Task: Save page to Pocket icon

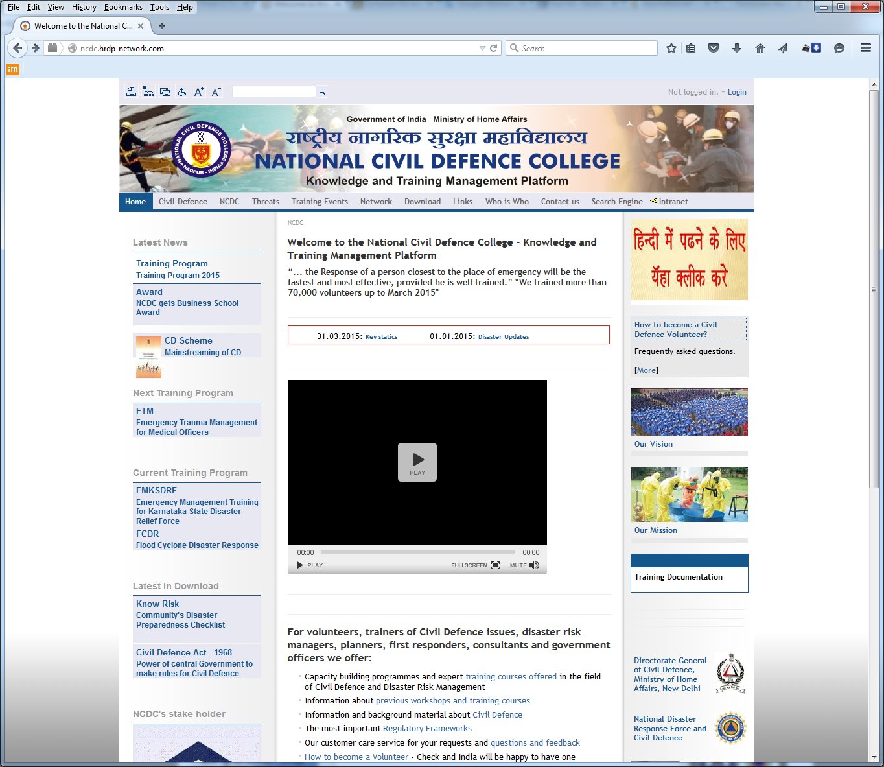Action: (714, 48)
